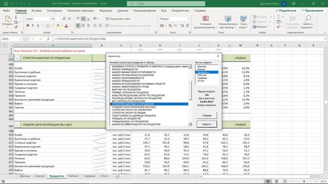
Task: Center text horizontally
Action: coord(83,26)
